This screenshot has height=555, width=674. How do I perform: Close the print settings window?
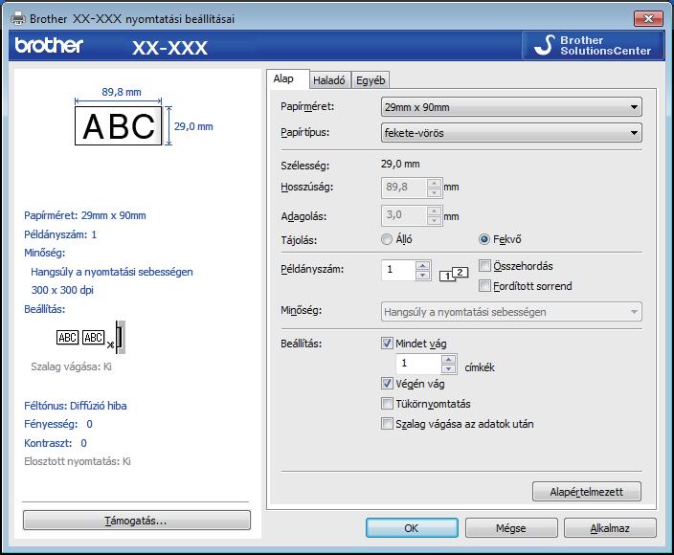(x=648, y=18)
